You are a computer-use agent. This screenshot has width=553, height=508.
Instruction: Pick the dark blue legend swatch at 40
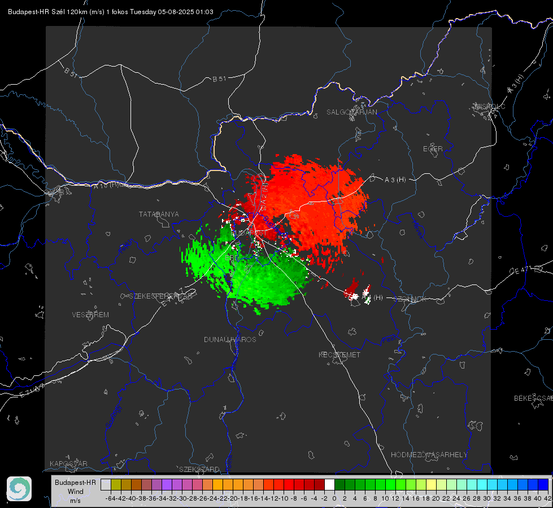point(543,484)
